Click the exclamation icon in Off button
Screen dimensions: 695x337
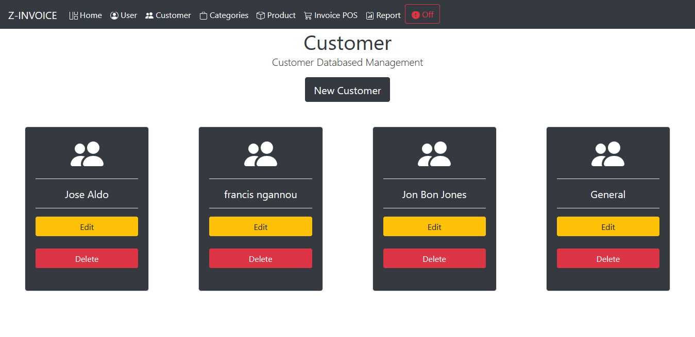[x=416, y=14]
